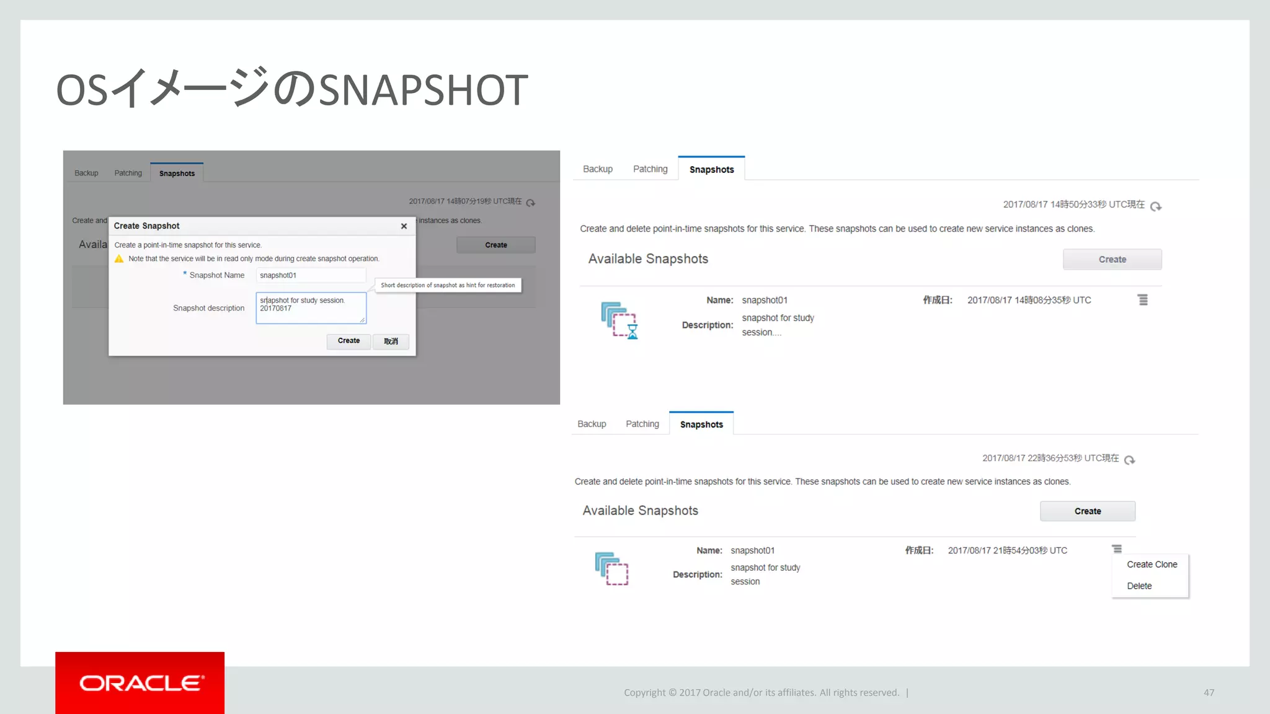Select Create Clone from the context menu

click(1152, 565)
